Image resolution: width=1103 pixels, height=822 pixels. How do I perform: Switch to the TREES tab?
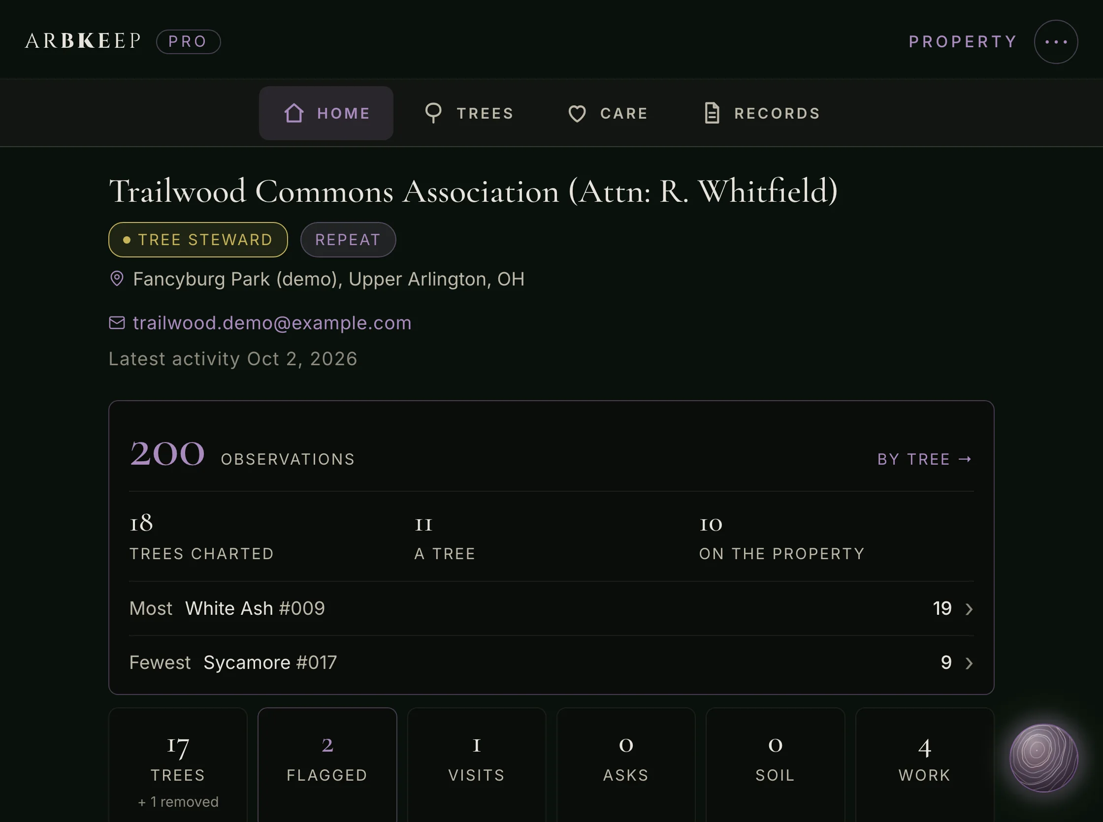[x=469, y=113]
